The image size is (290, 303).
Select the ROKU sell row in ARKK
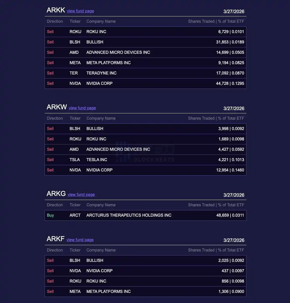pyautogui.click(x=146, y=32)
